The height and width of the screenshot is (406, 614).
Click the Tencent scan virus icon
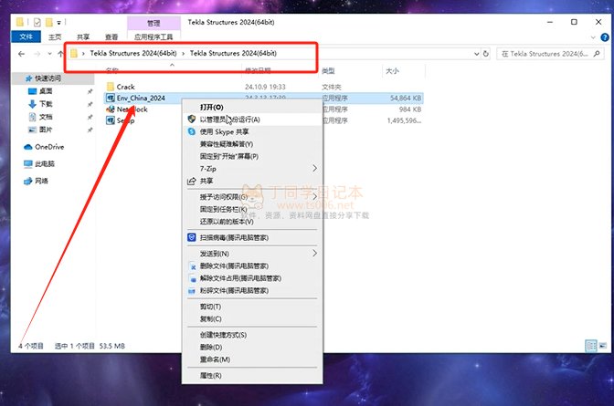pos(192,237)
